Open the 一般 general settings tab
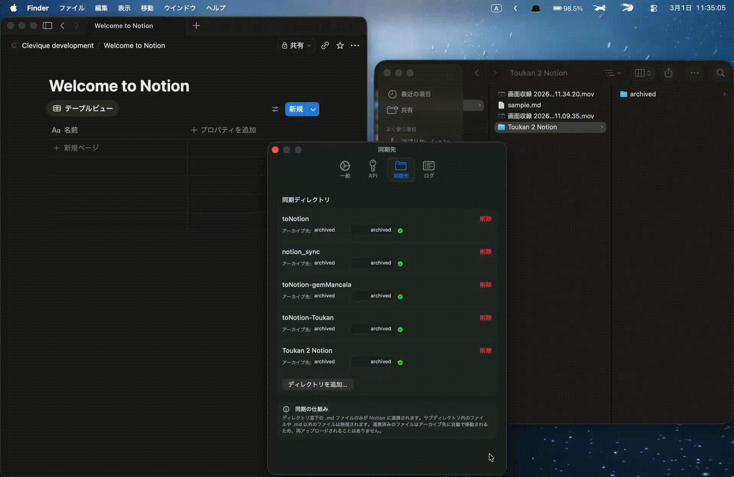This screenshot has height=477, width=734. click(345, 169)
